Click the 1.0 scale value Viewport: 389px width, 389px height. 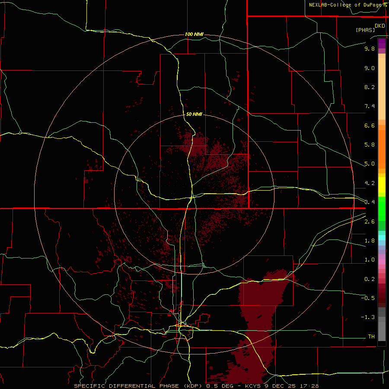(x=370, y=260)
